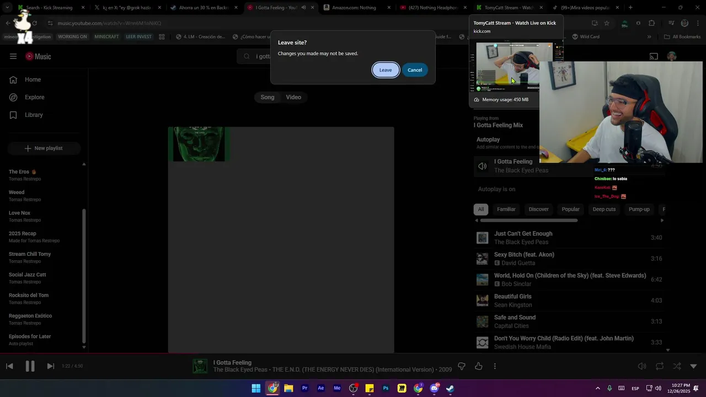This screenshot has width=706, height=397.
Task: Switch the player to Video mode
Action: (293, 97)
